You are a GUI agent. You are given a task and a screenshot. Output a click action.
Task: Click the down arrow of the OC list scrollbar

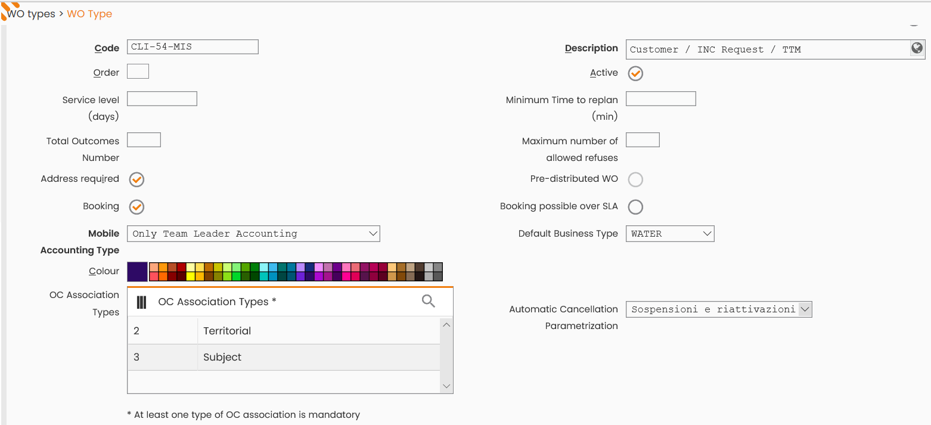pos(446,386)
